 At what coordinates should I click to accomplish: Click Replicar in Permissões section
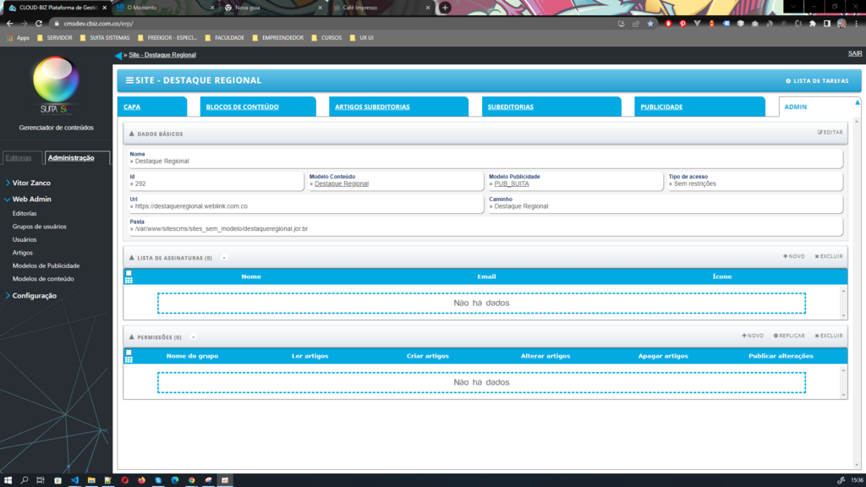point(789,336)
